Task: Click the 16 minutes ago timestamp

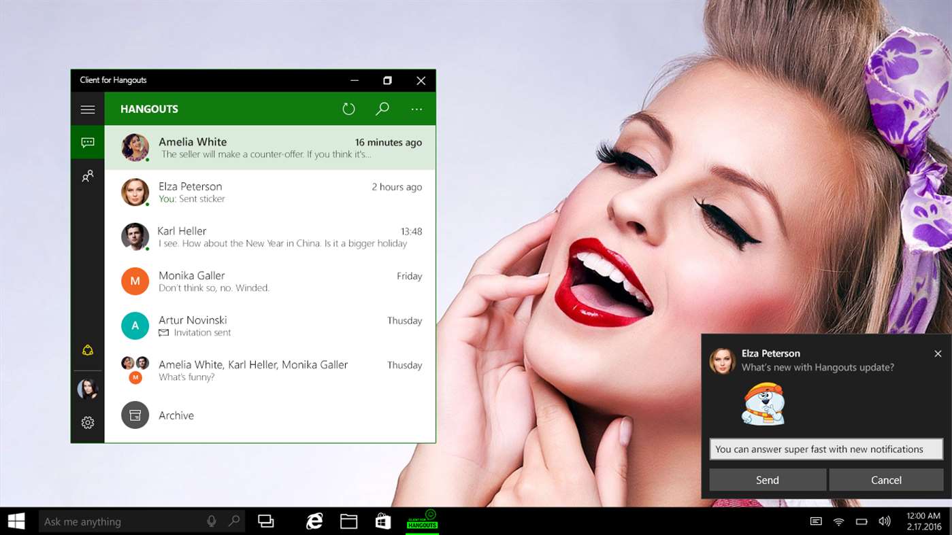Action: coord(389,143)
